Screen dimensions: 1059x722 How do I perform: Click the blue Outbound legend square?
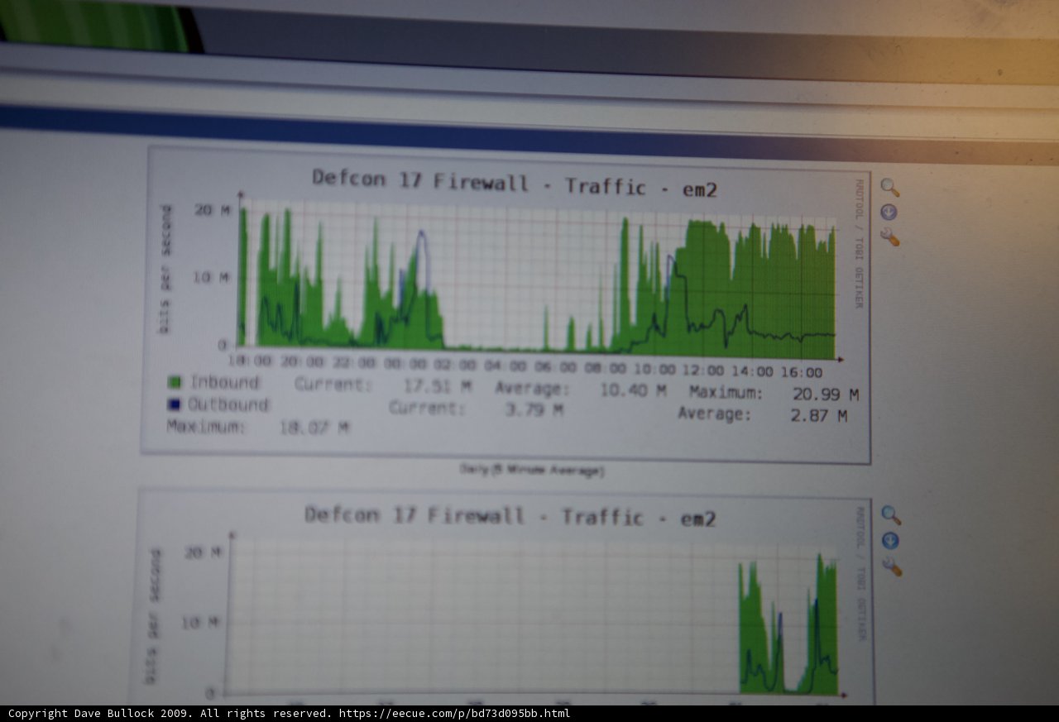point(174,405)
